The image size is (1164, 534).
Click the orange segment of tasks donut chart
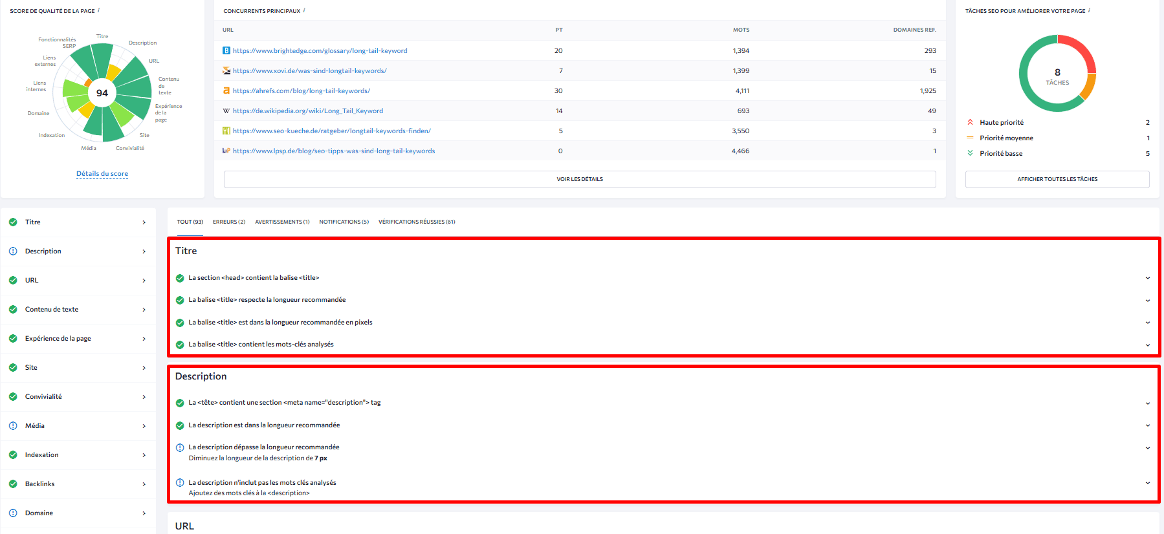[x=1089, y=87]
